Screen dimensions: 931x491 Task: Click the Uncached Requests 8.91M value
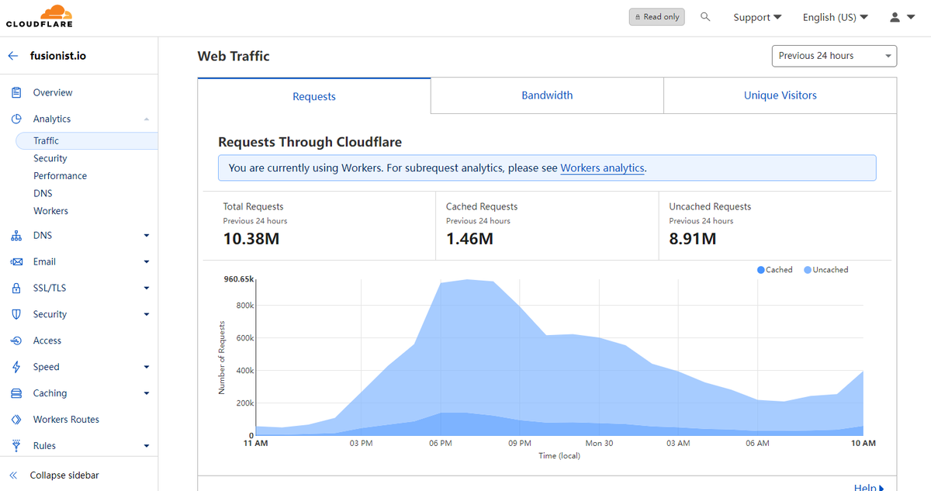[693, 239]
